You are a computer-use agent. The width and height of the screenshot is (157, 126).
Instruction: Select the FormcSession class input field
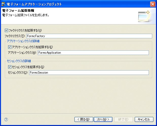click(x=89, y=73)
